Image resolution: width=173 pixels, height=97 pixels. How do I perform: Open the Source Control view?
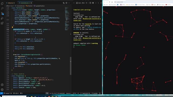2,13
